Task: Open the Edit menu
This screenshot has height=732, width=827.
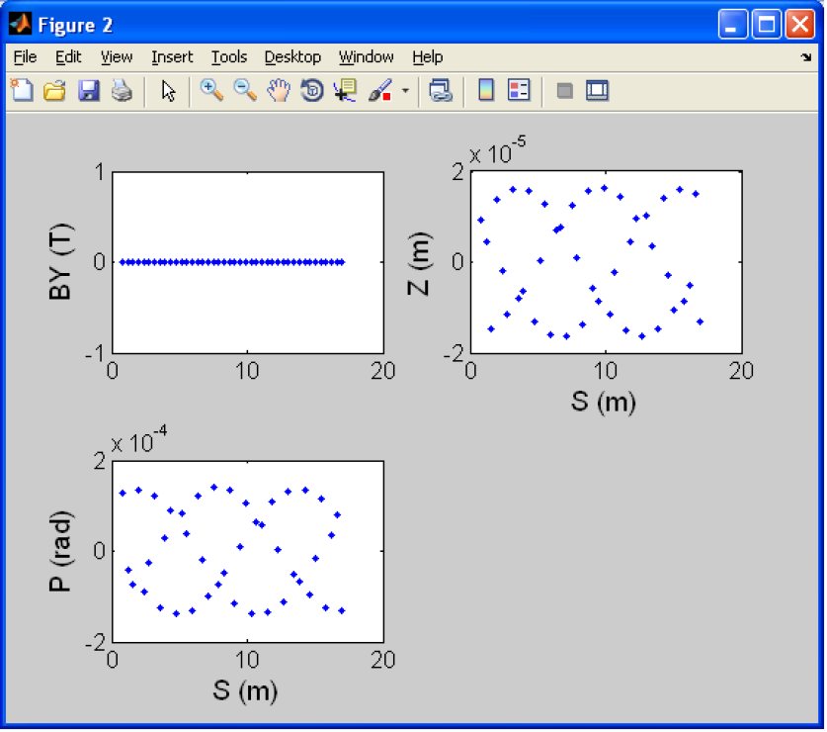Action: point(68,57)
